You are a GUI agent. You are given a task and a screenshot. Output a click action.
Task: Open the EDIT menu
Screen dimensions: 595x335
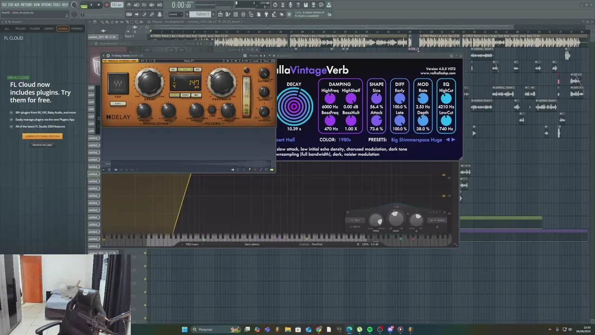(x=10, y=5)
